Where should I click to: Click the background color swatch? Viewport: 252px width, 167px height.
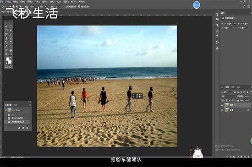tap(10, 62)
